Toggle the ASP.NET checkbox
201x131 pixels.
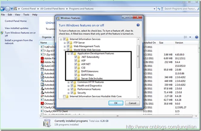(x=76, y=64)
